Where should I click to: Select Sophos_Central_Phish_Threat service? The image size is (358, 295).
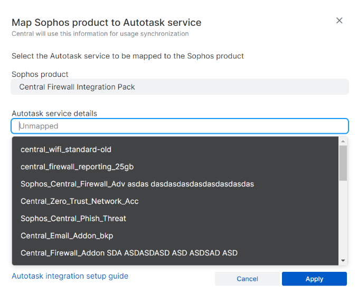pos(73,218)
